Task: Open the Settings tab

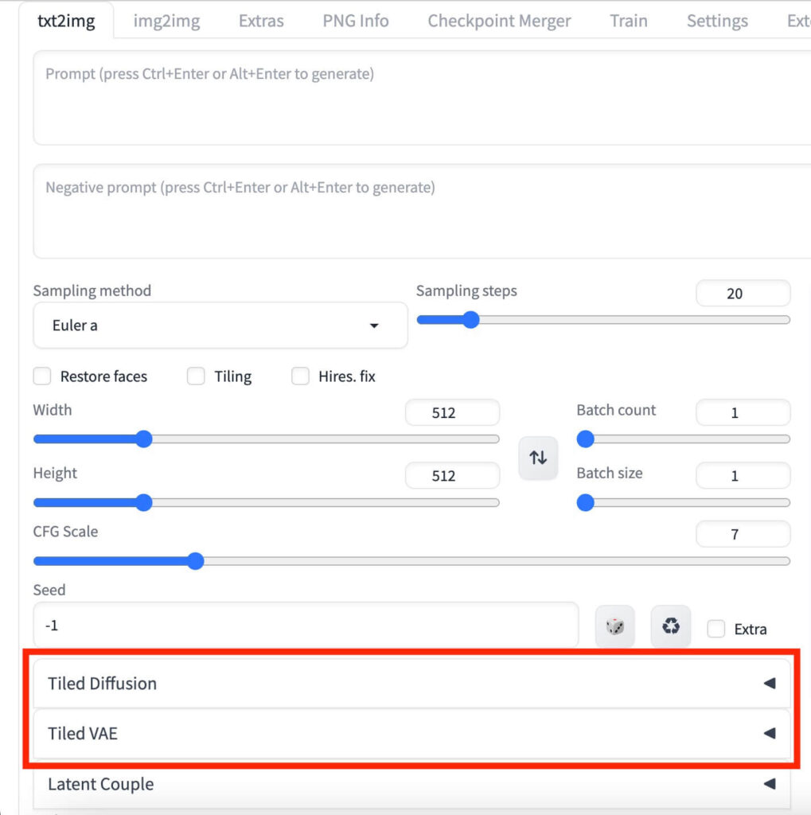Action: [x=717, y=21]
